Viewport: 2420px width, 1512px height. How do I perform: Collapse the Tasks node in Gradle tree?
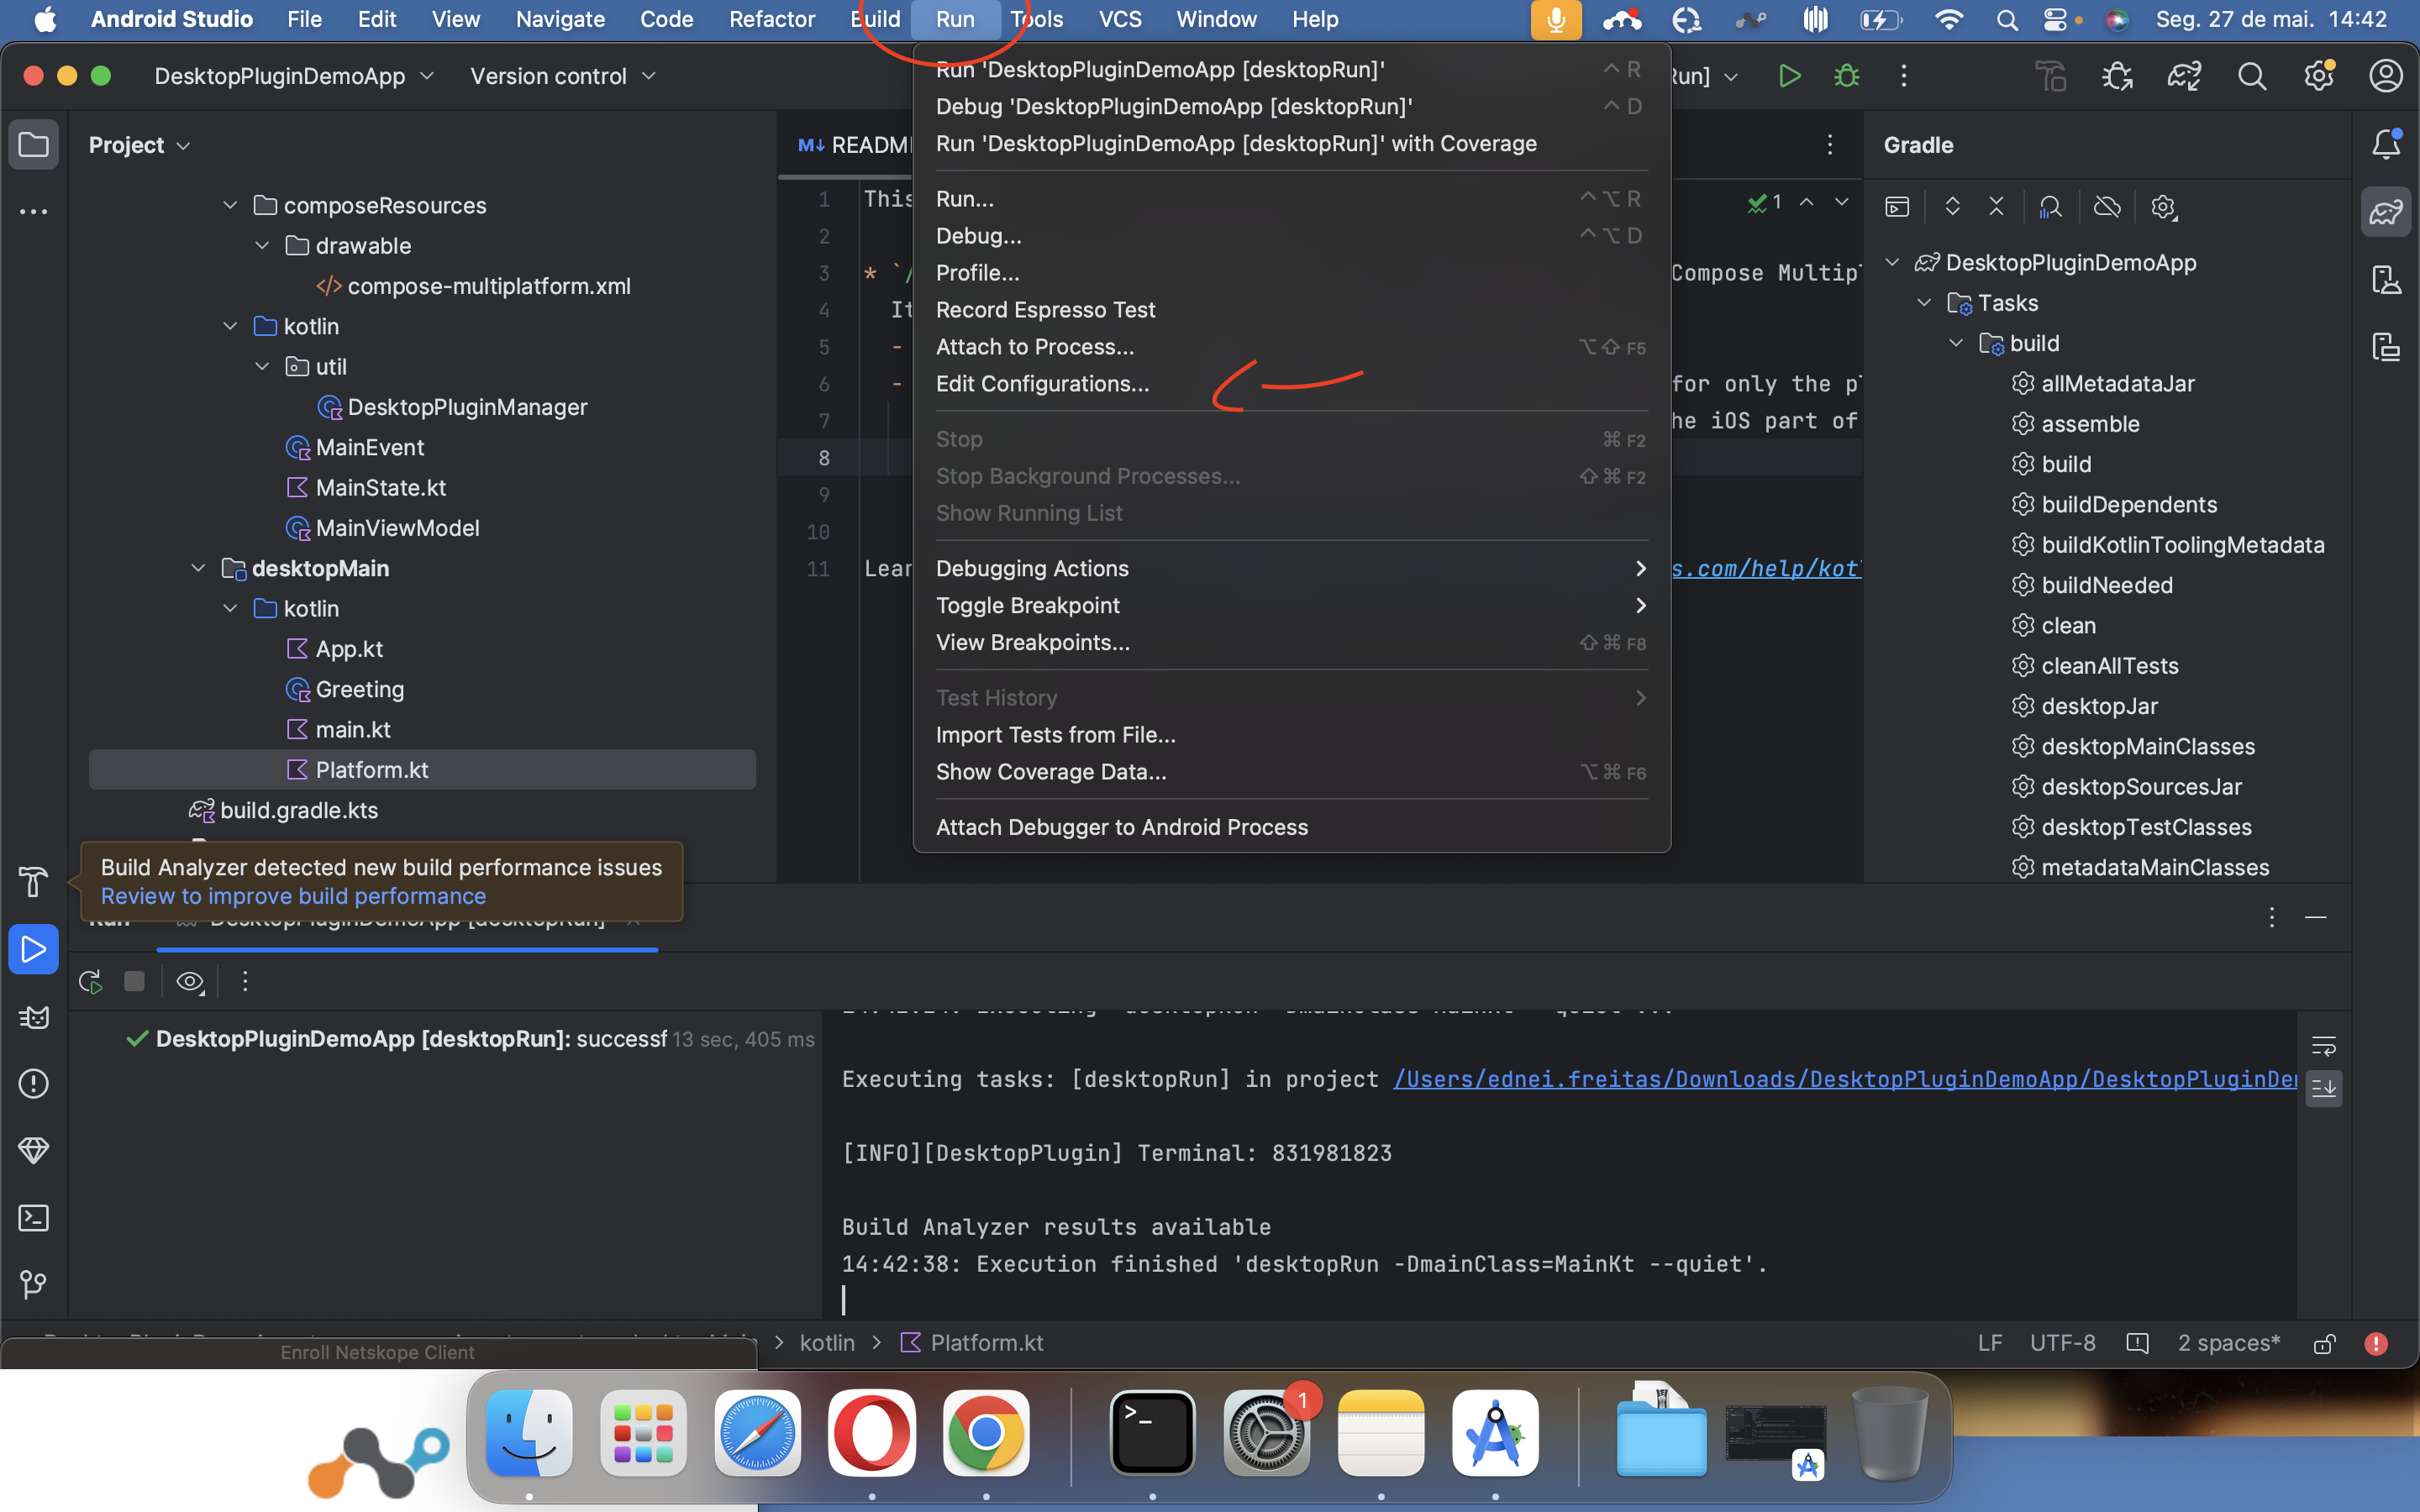click(x=1924, y=303)
